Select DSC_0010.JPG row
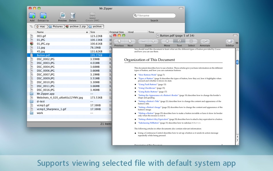Viewport: 273px width, 171px height. [x=69, y=82]
